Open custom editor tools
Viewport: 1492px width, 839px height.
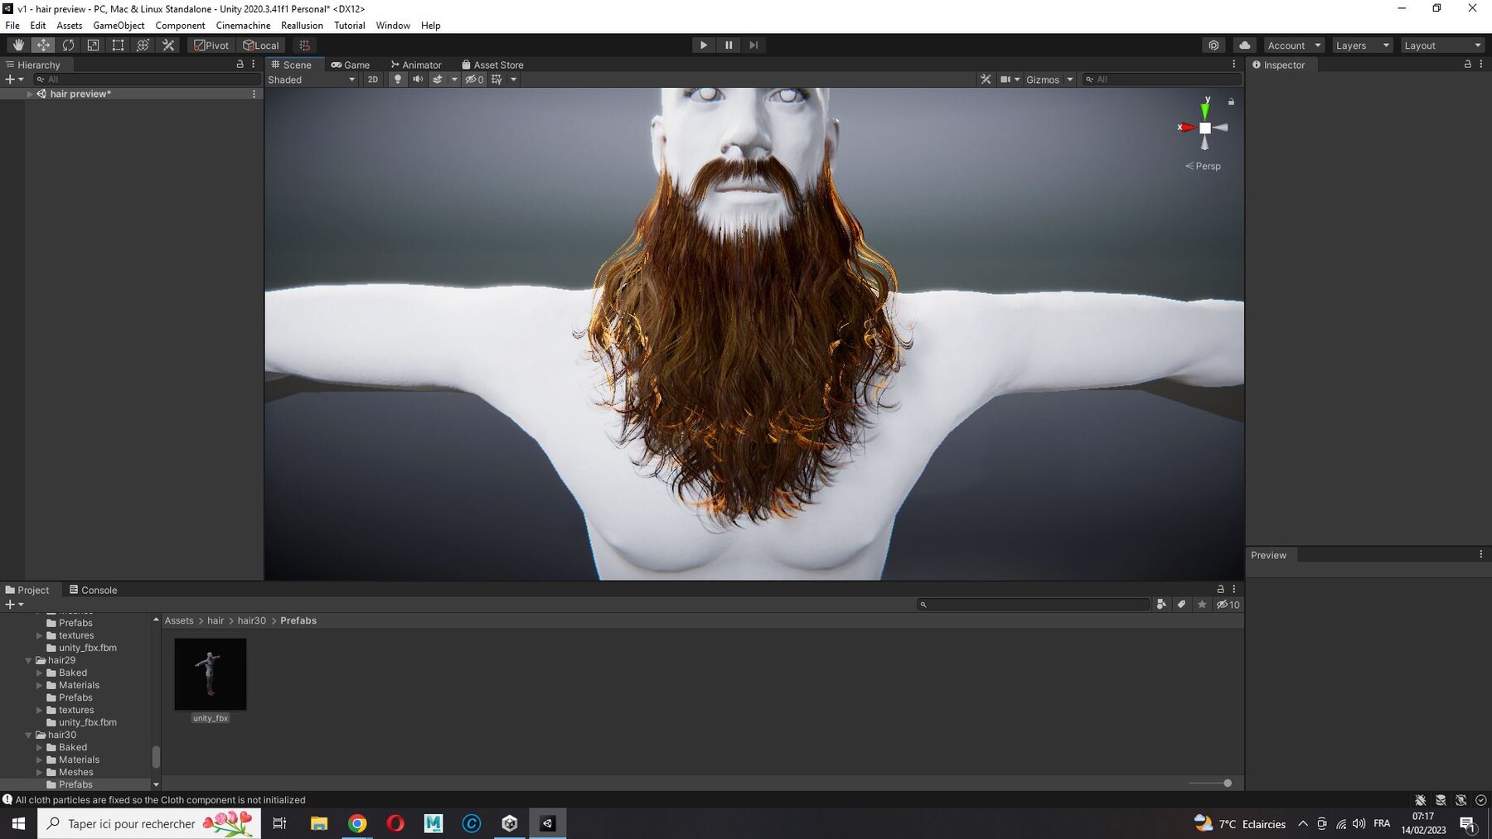(168, 46)
